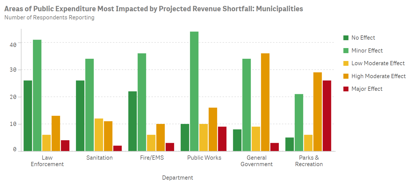Screen dimensions: 409x183
Task: Select the High Moderate Effect legend label
Action: 379,76
